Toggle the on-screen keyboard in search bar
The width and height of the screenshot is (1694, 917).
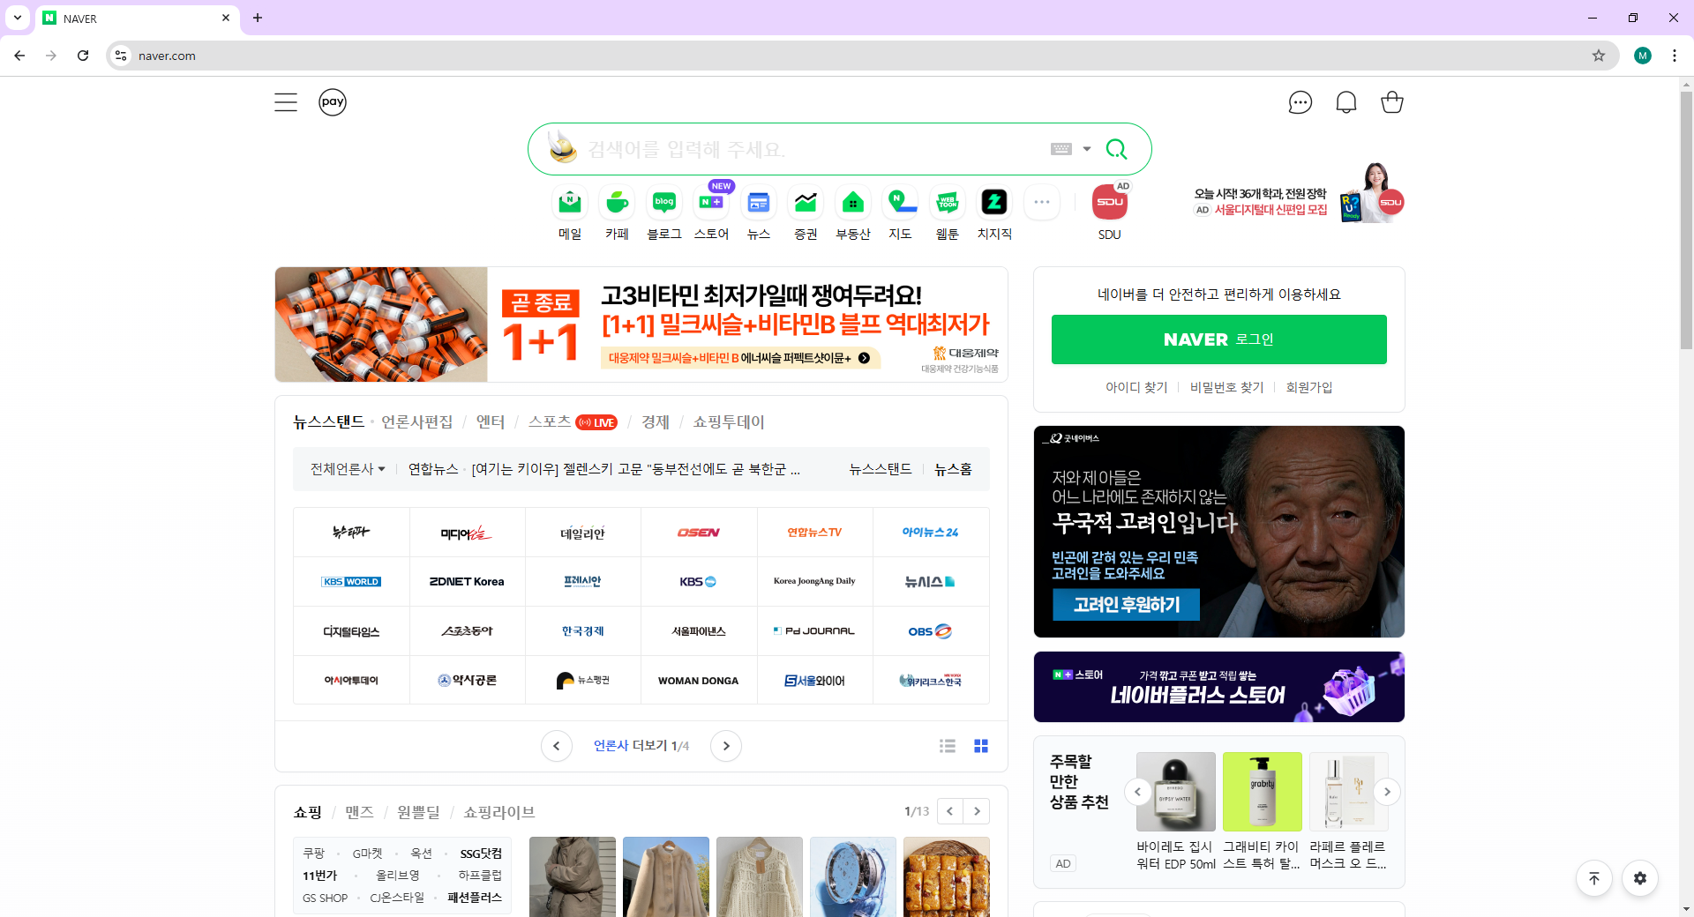point(1061,148)
